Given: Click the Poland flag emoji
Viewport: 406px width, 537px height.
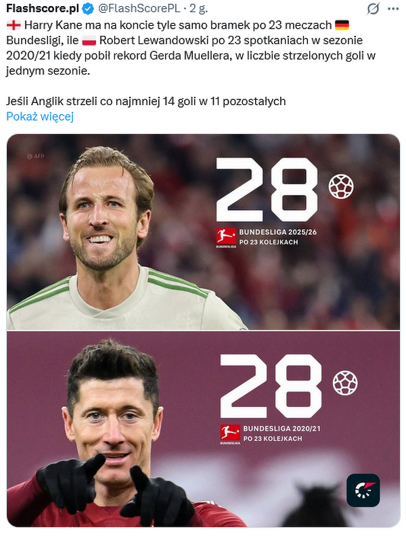Looking at the screenshot, I should coord(89,41).
